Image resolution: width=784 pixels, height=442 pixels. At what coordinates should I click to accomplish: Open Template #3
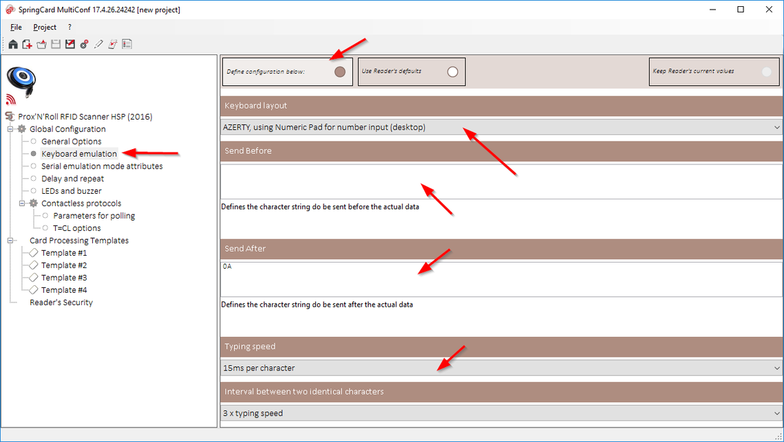click(64, 278)
